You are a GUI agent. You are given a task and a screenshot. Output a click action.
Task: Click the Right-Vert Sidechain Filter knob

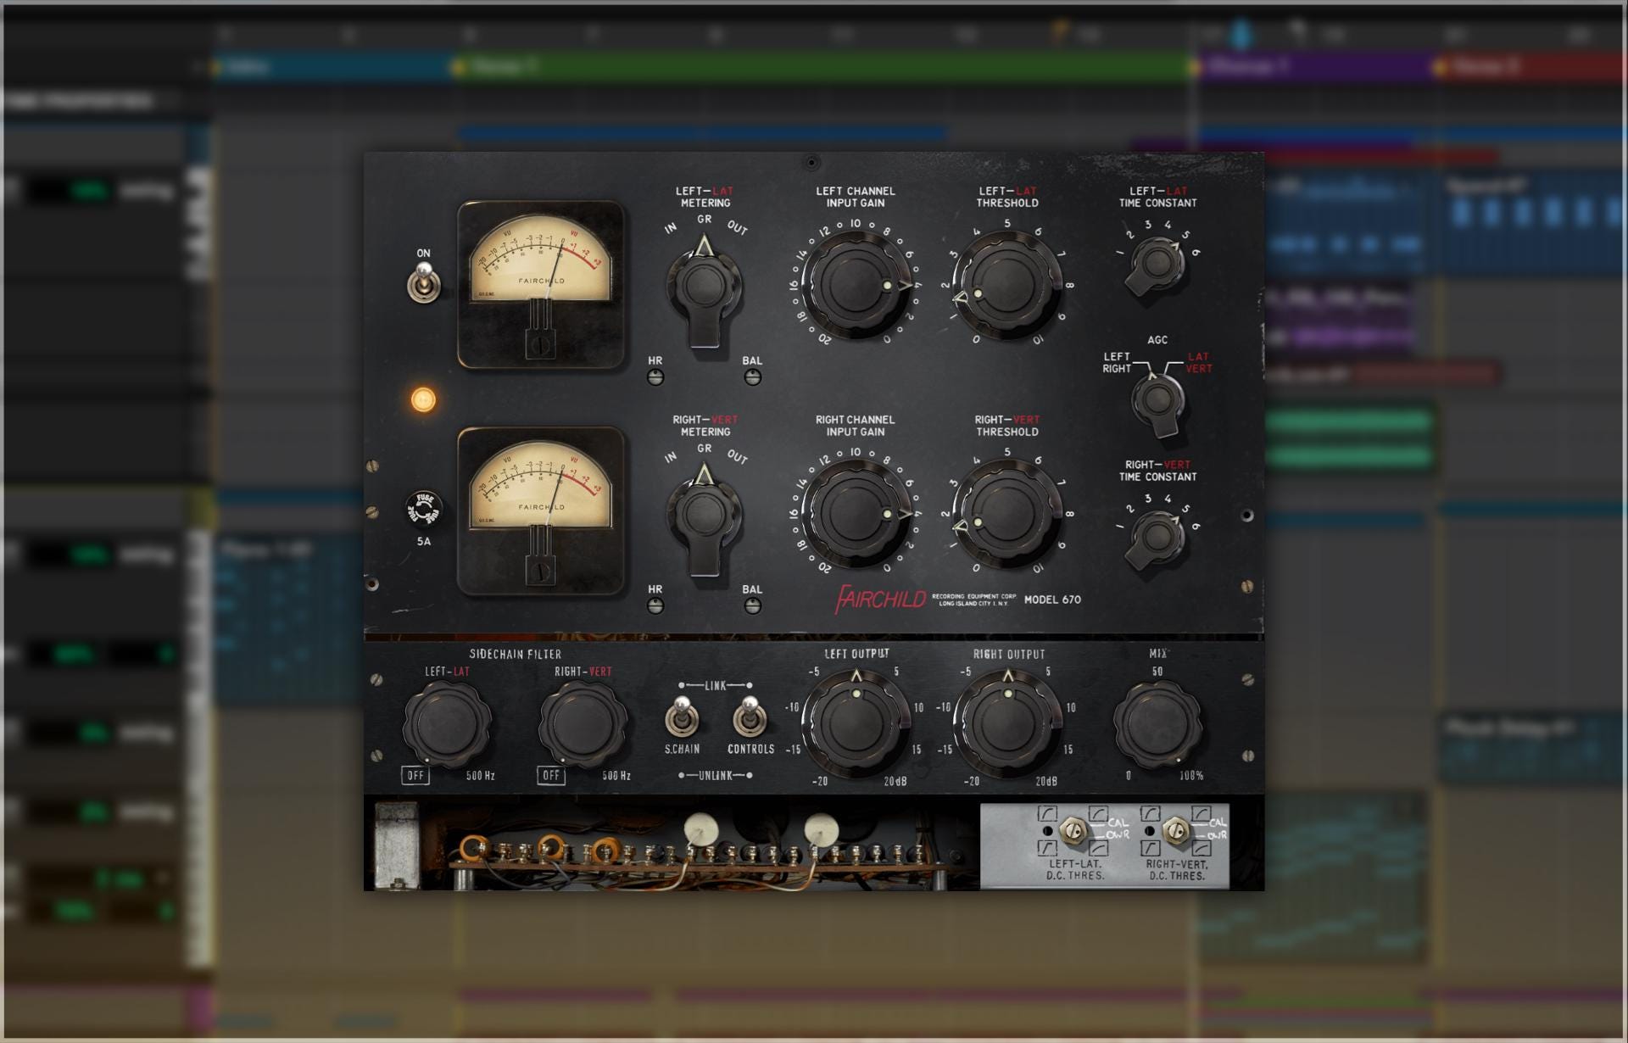tap(583, 723)
